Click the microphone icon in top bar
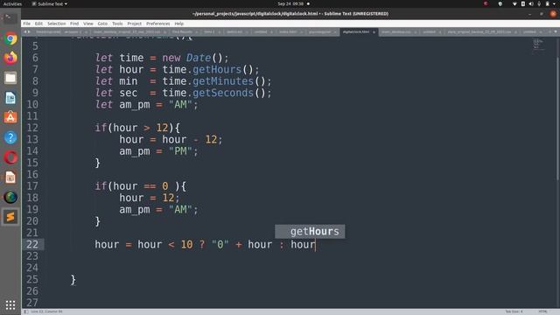 click(x=539, y=3)
